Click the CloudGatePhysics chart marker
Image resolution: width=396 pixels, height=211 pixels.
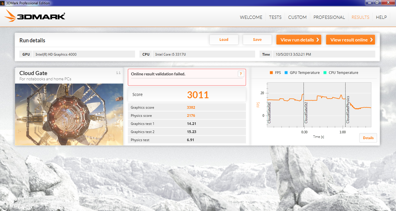point(348,110)
